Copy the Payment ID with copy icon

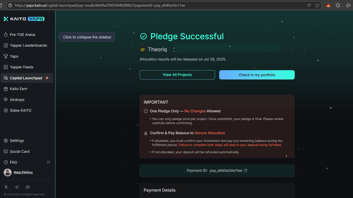246,170
